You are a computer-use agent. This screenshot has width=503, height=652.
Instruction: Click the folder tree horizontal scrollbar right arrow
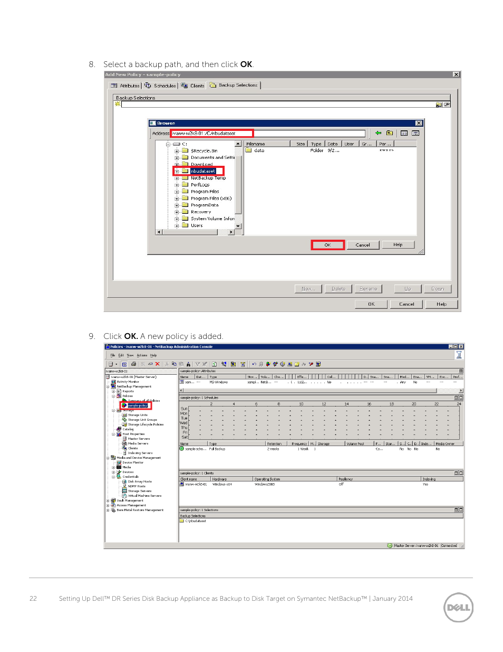pos(231,232)
